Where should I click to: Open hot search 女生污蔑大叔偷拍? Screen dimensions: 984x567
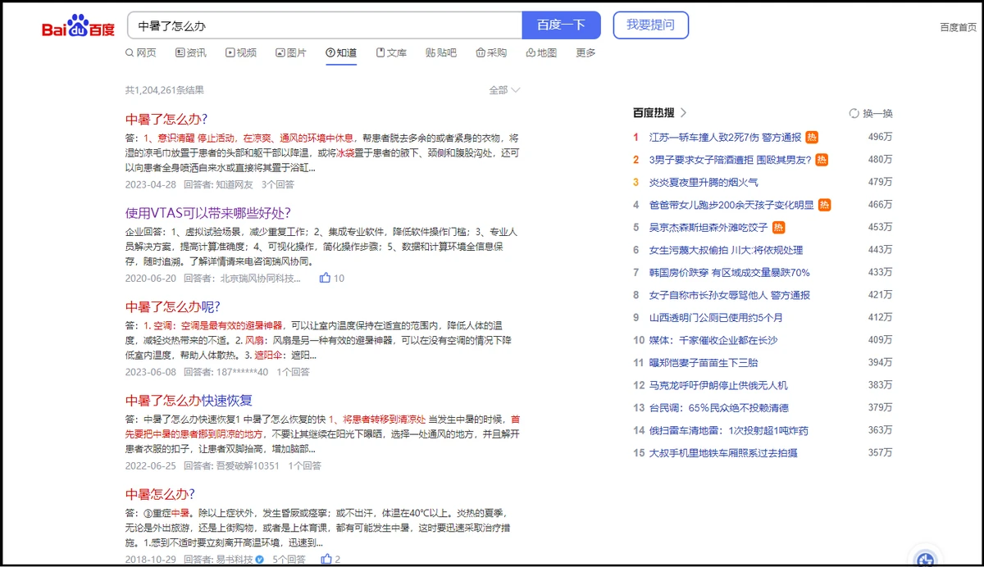[726, 250]
